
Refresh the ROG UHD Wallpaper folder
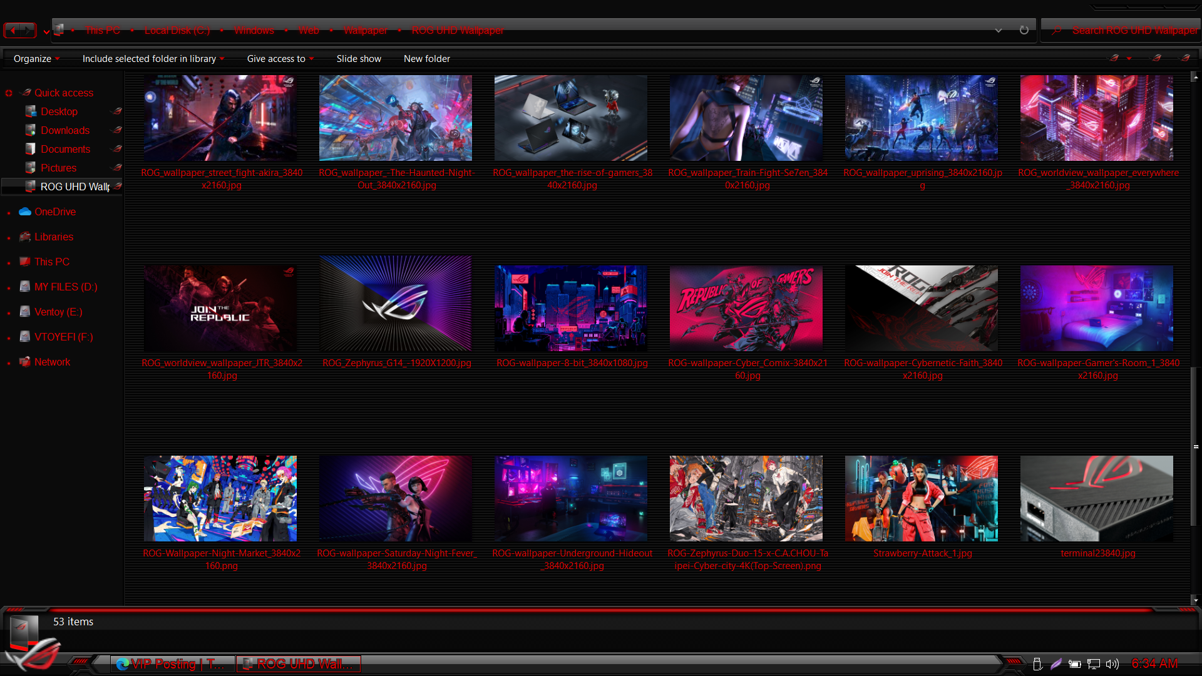1024,30
